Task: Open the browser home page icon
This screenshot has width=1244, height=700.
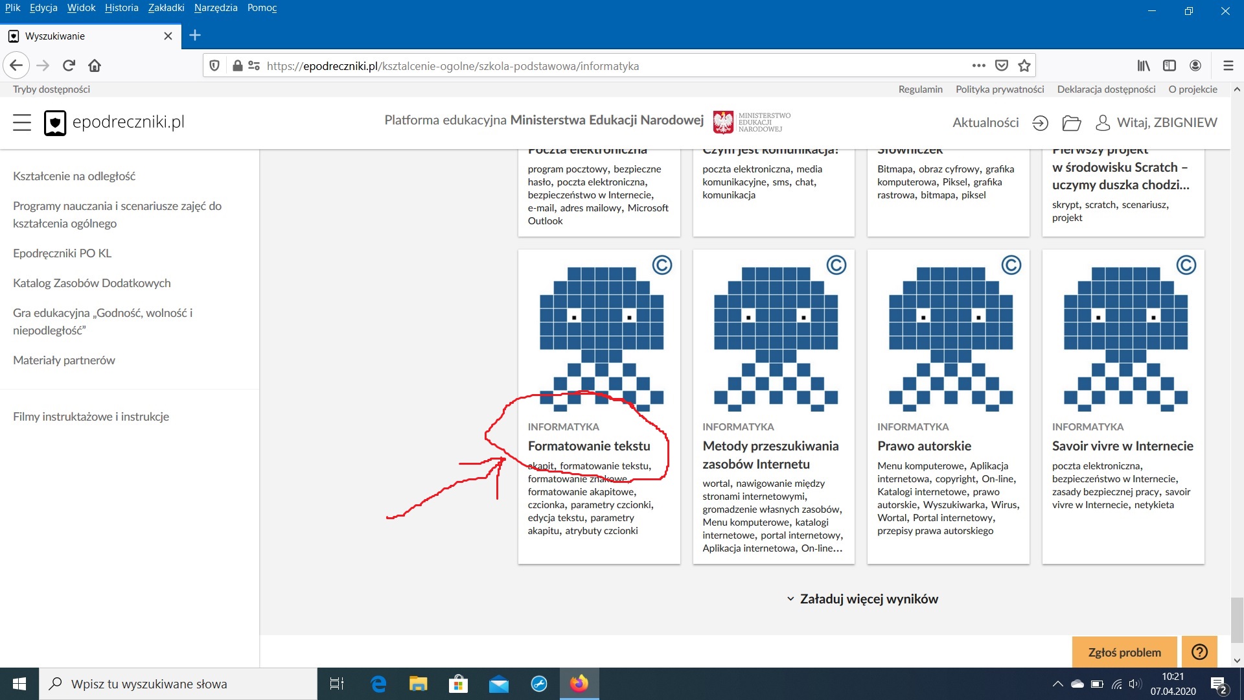Action: (x=95, y=65)
